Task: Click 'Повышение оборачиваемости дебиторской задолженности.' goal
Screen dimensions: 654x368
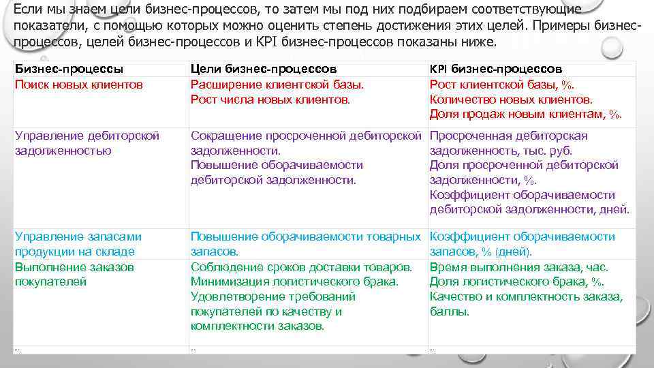Action: pyautogui.click(x=277, y=172)
